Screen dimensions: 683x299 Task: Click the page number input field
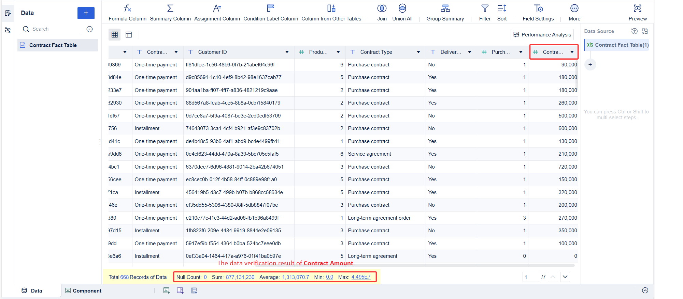(x=530, y=277)
